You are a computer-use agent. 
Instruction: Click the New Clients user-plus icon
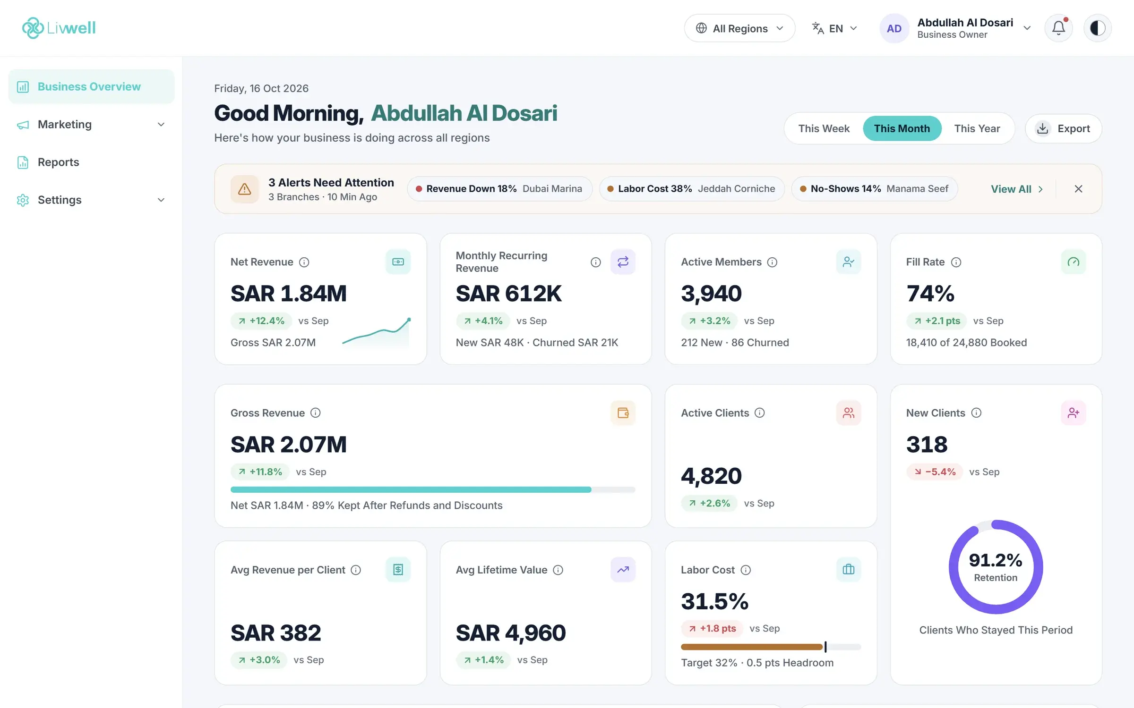click(1073, 413)
